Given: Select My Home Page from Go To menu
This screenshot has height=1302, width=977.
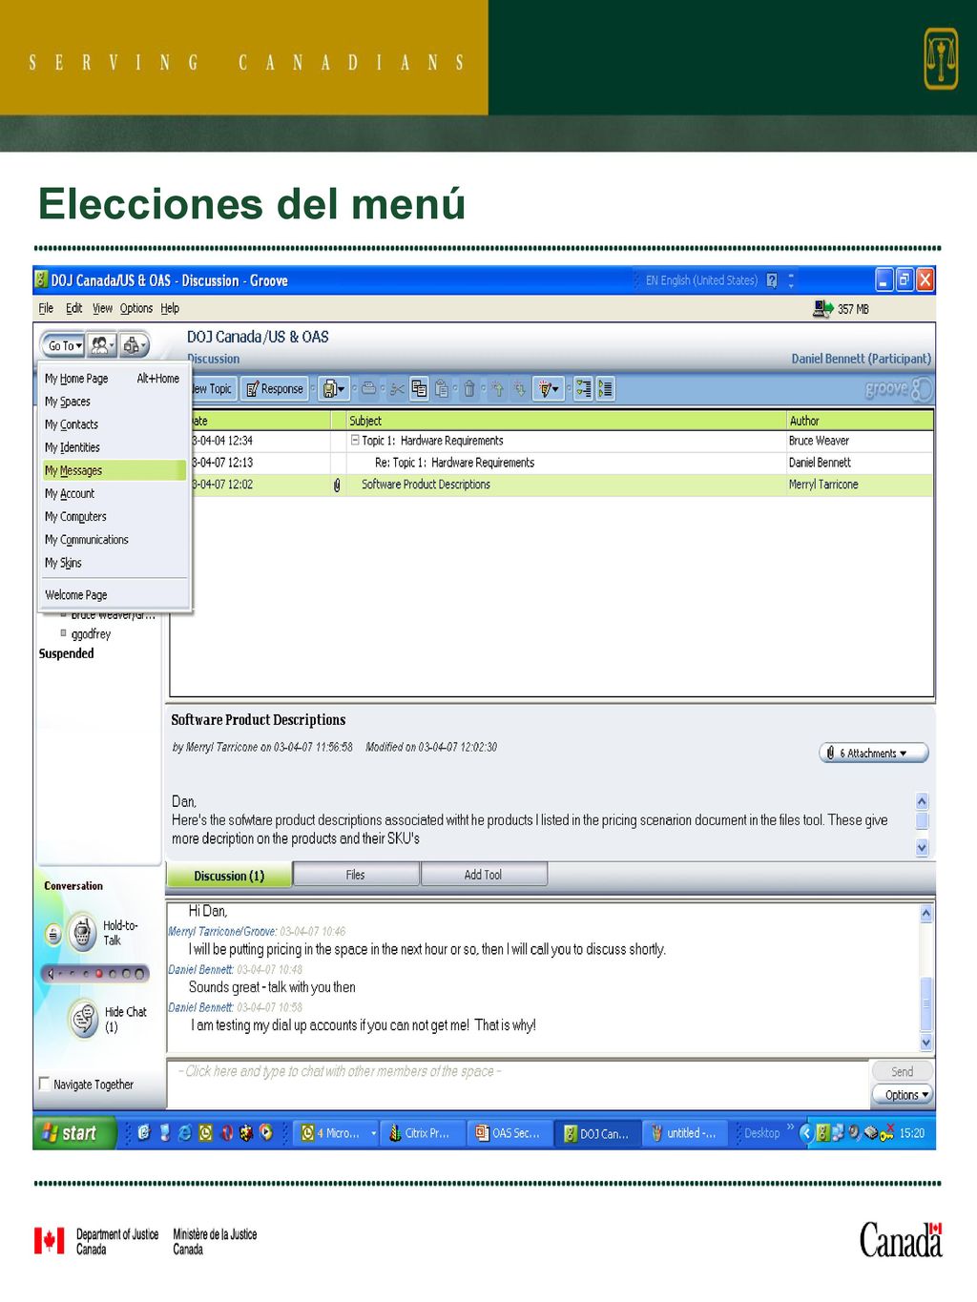Looking at the screenshot, I should [113, 379].
